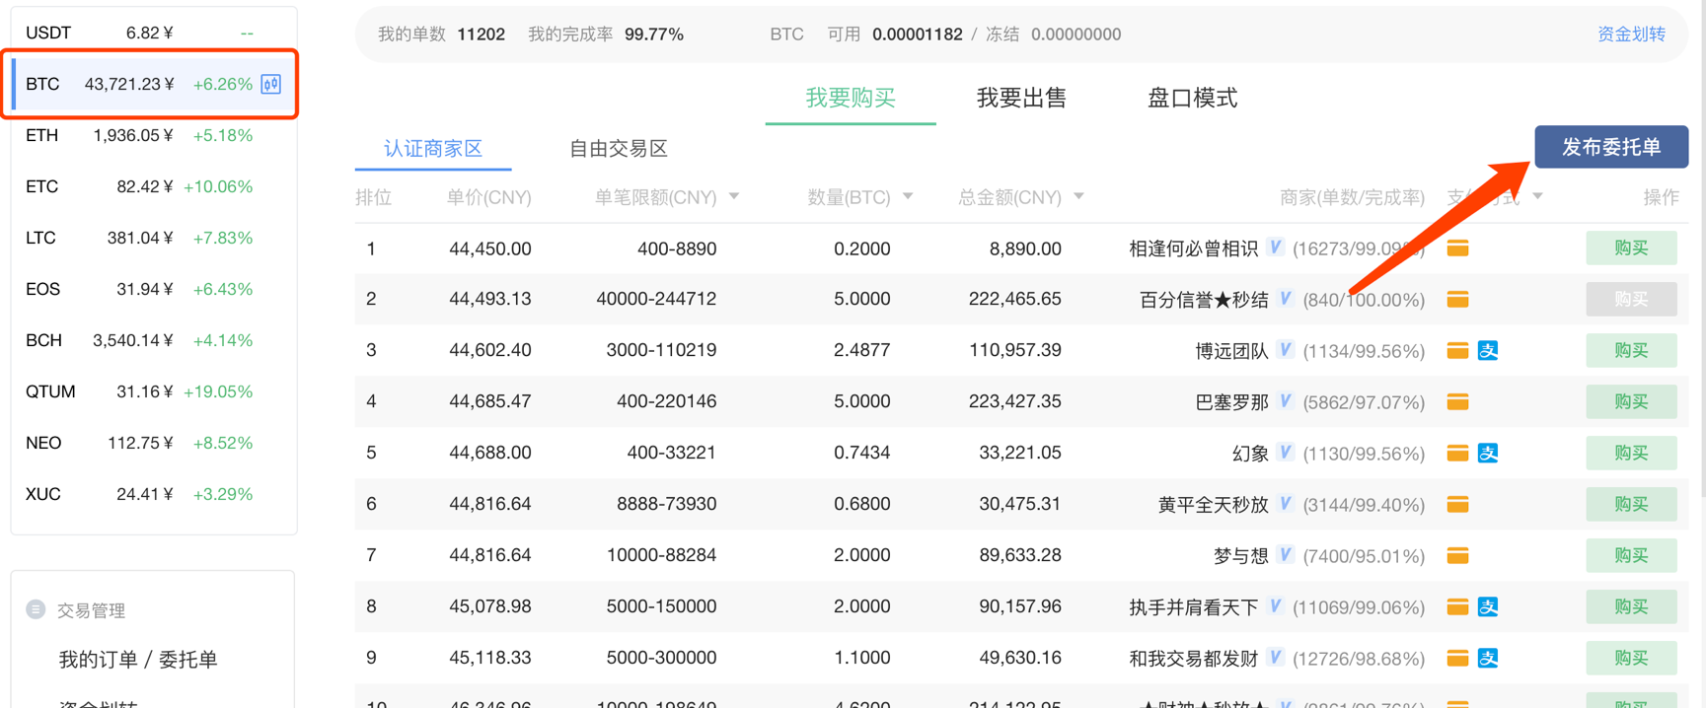Click the 交易管理 section header
The image size is (1706, 708).
pyautogui.click(x=91, y=610)
